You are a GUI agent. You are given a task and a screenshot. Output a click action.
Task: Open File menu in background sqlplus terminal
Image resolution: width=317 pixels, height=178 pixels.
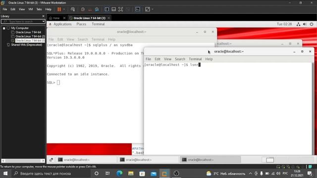(51, 40)
